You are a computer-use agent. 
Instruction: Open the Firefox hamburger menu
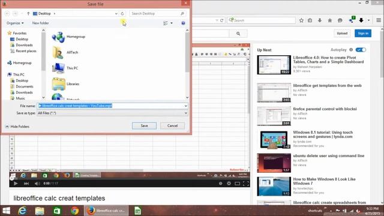379,20
